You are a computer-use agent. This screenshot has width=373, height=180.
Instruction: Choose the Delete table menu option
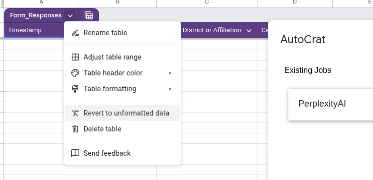click(123, 129)
